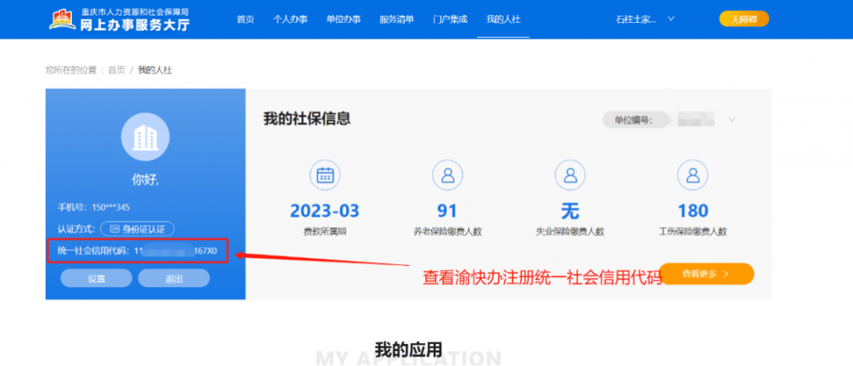Click the 退出 logout button
Screen dimensions: 853x366
pyautogui.click(x=174, y=278)
